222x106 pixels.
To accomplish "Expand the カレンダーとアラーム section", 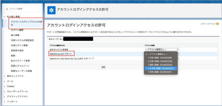I will click(x=5, y=92).
